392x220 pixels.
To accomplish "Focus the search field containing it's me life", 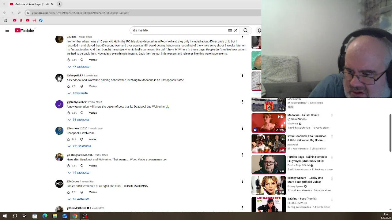I will click(x=179, y=30).
